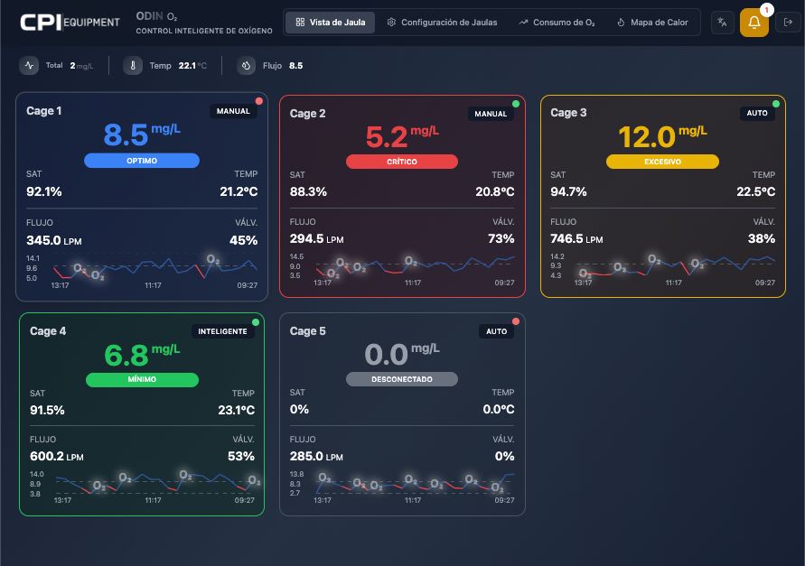Click the language switcher icon
Image resolution: width=805 pixels, height=566 pixels.
pos(723,23)
